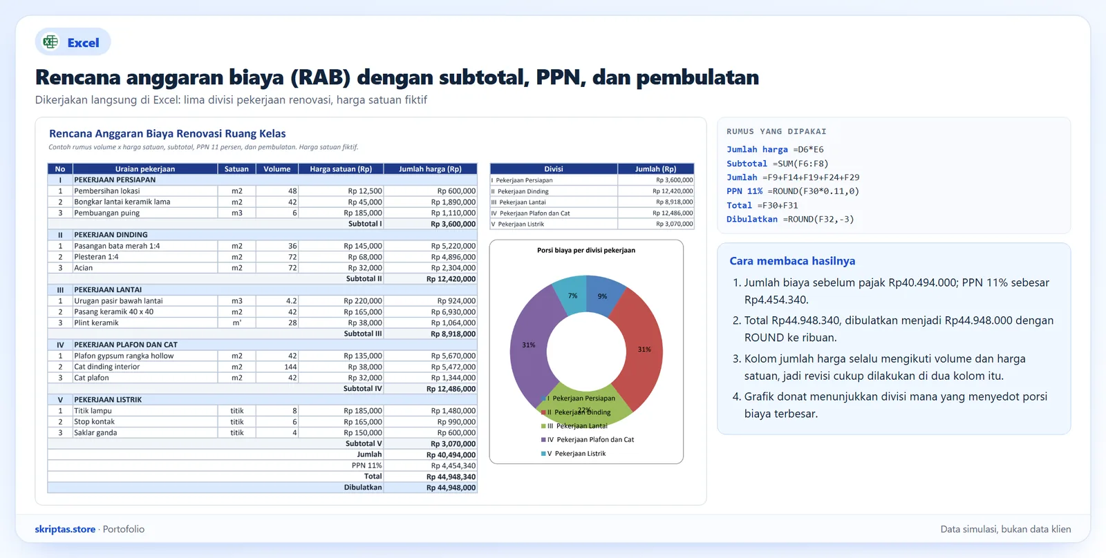Image resolution: width=1106 pixels, height=558 pixels.
Task: Click the 'Saklar ganda' cell
Action: [145, 432]
